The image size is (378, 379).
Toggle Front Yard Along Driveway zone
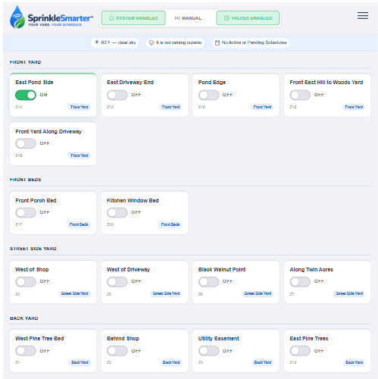point(26,143)
